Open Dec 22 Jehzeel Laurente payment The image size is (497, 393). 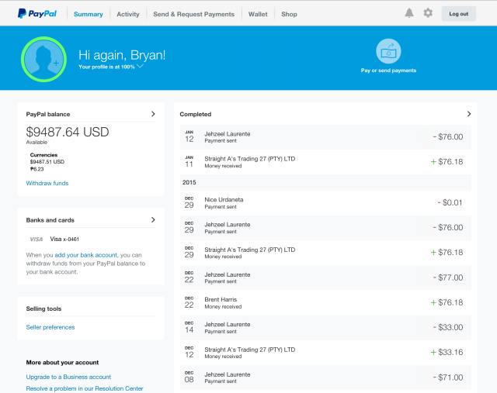pyautogui.click(x=325, y=278)
